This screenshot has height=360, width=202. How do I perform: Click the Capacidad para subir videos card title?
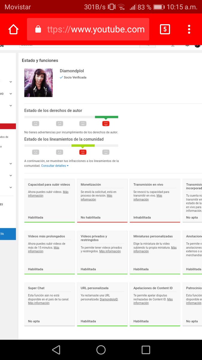click(49, 184)
